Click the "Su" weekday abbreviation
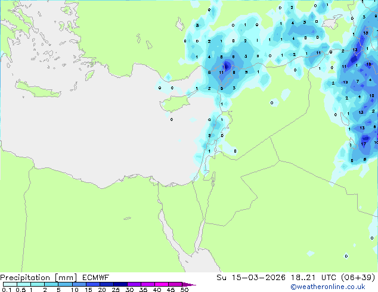Viewport: 378px width, 292px height. (x=221, y=278)
